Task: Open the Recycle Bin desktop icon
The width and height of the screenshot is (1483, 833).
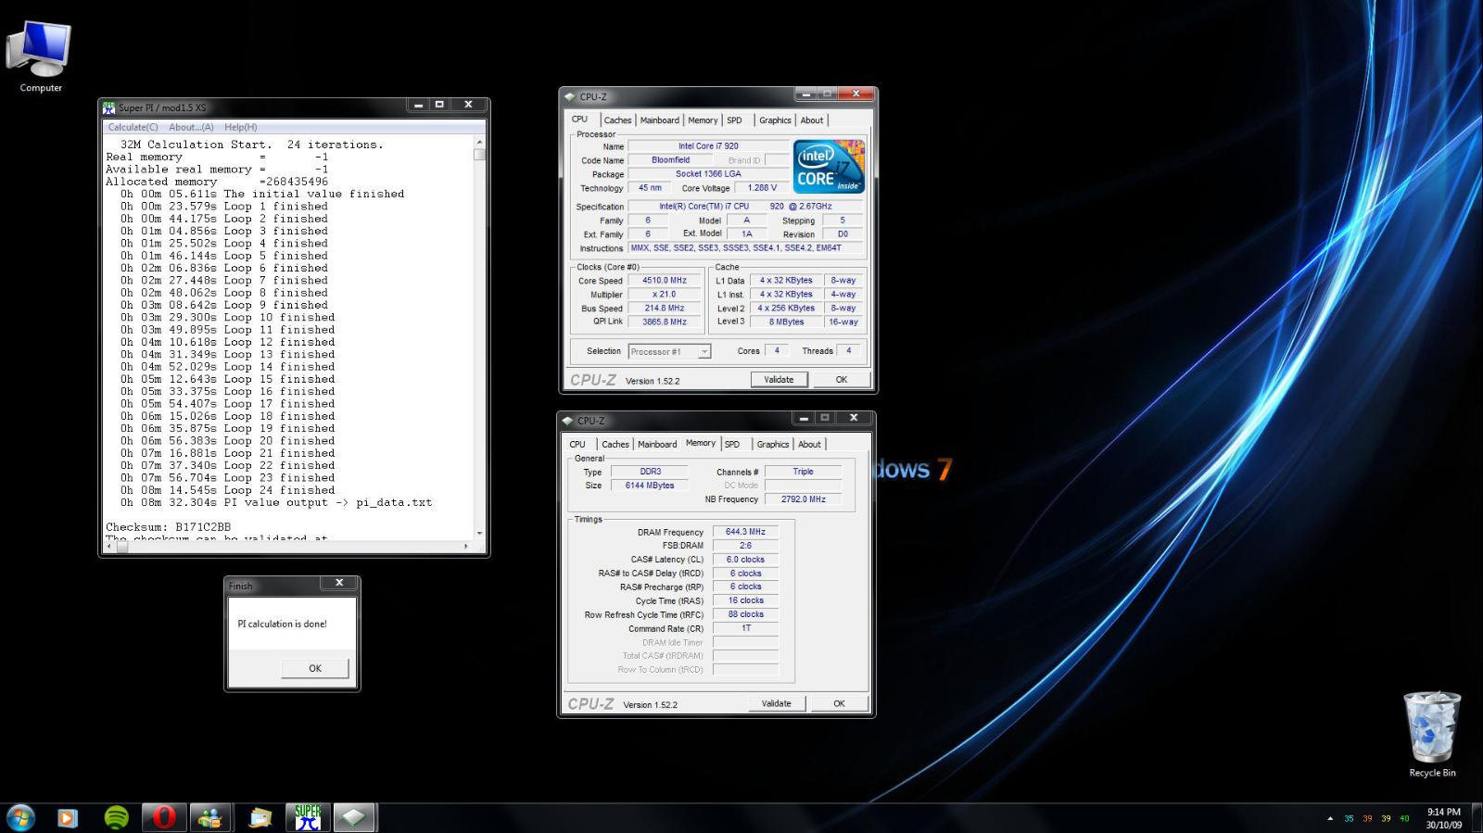Action: point(1432,734)
